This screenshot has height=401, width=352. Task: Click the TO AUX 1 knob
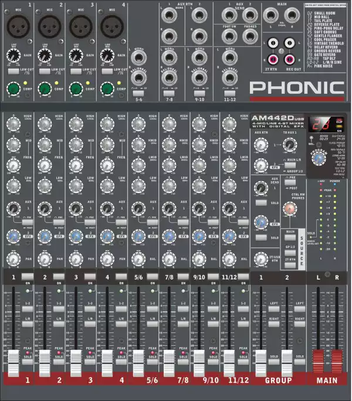[x=290, y=145]
